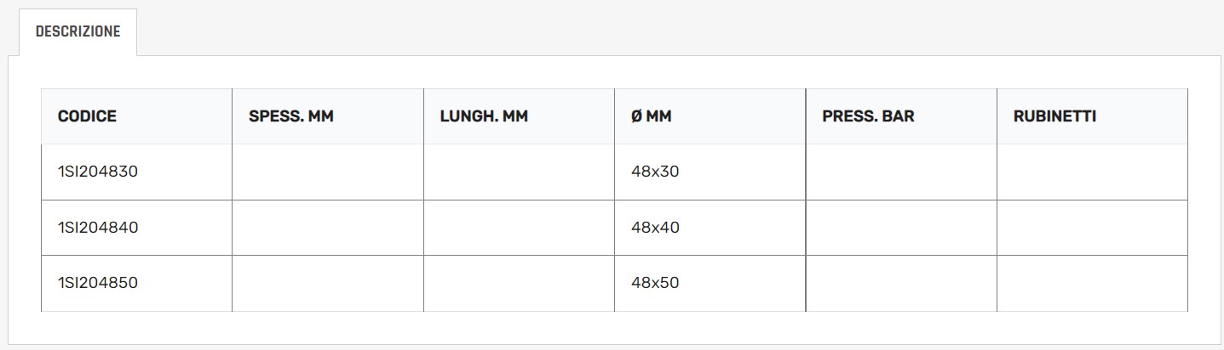Click empty SPESS. MM cell for 1SI204850
Screen dimensions: 1224x350
[327, 283]
